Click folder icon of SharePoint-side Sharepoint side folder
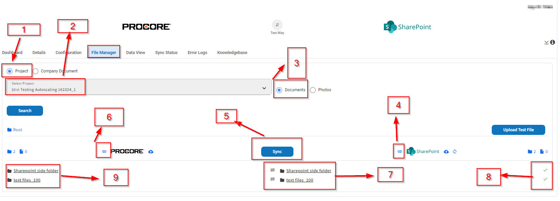The height and width of the screenshot is (201, 560). 282,171
